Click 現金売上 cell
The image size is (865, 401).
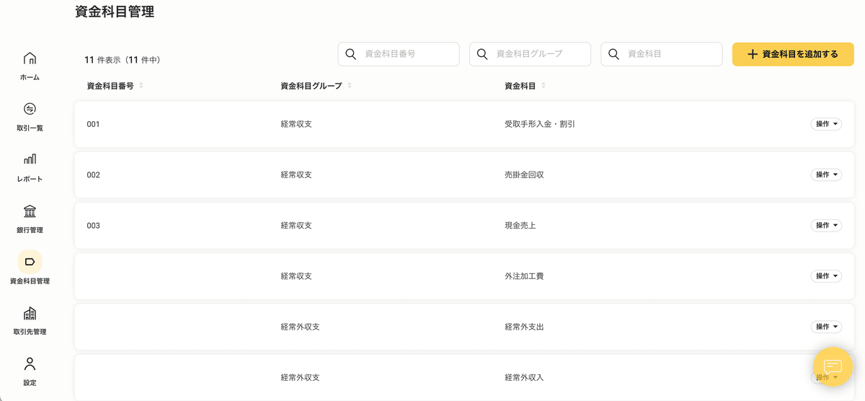click(x=520, y=226)
